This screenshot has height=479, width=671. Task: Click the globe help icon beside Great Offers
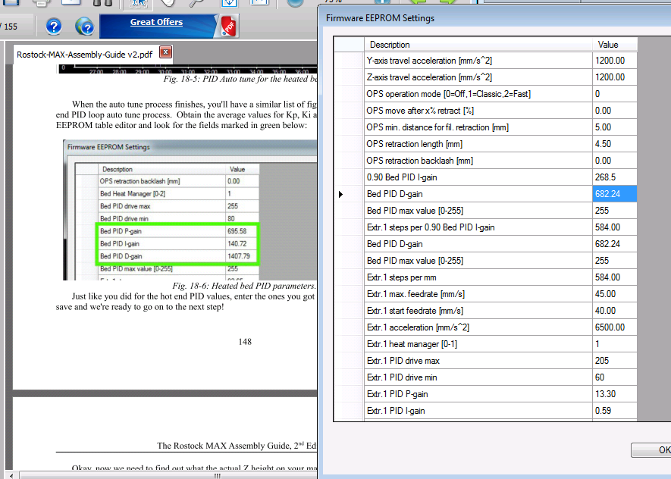pyautogui.click(x=84, y=27)
